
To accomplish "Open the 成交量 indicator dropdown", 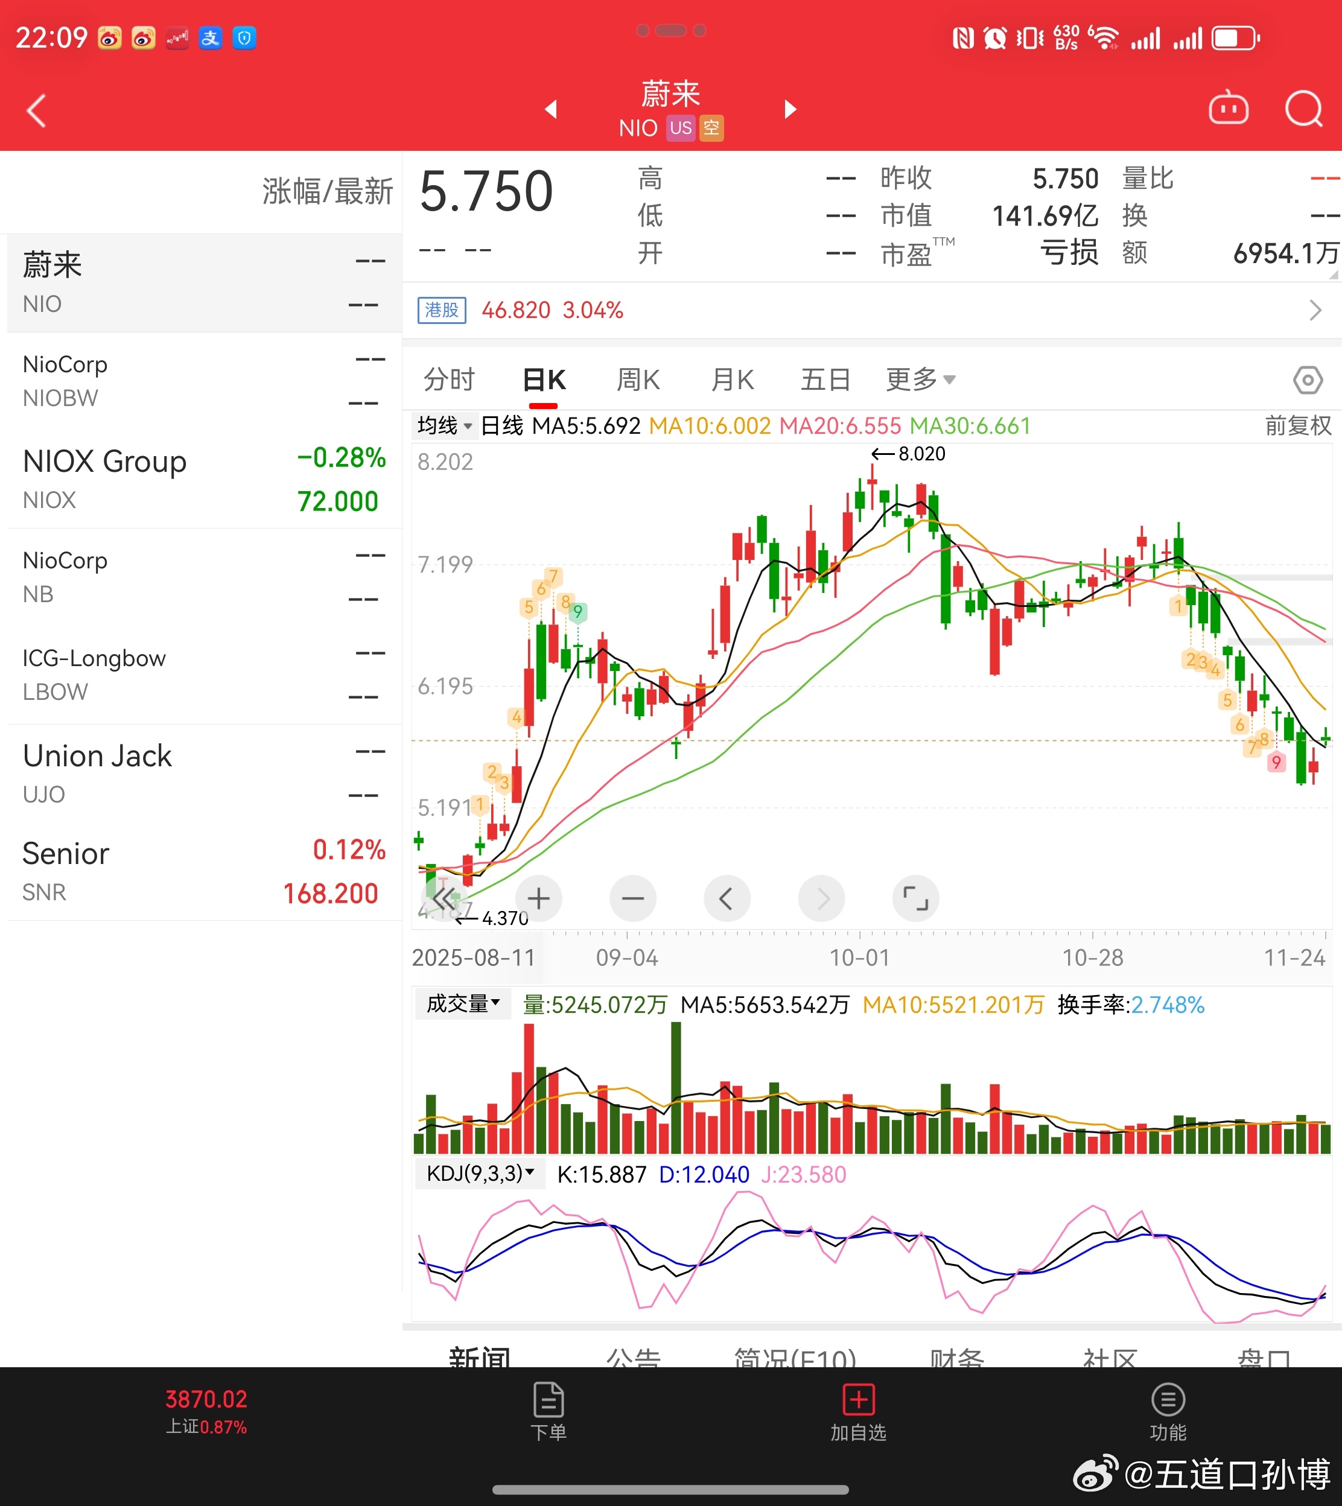I will 462,1004.
